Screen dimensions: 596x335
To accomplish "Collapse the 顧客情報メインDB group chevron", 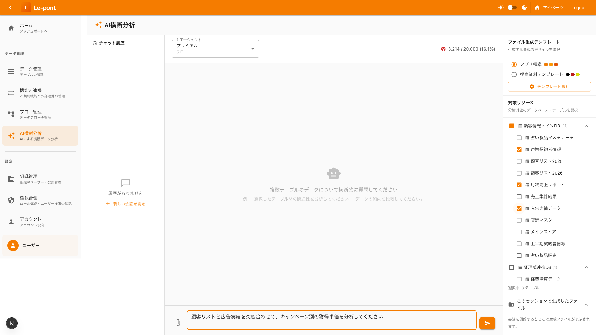I will pos(586,126).
